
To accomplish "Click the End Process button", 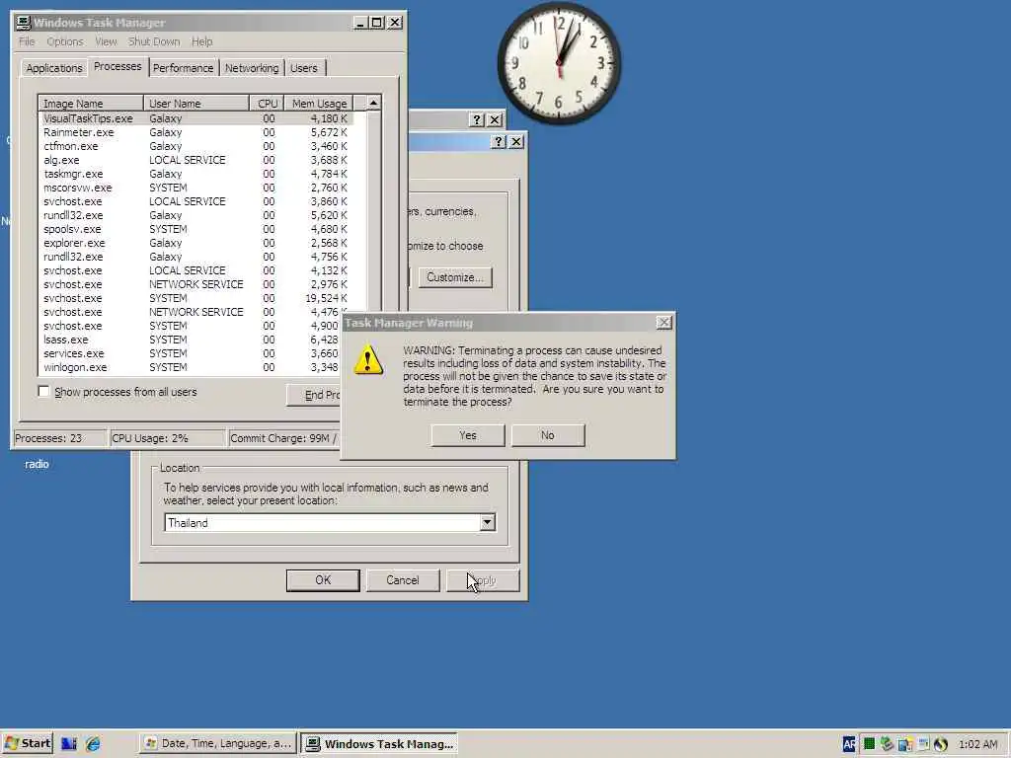I will 314,395.
